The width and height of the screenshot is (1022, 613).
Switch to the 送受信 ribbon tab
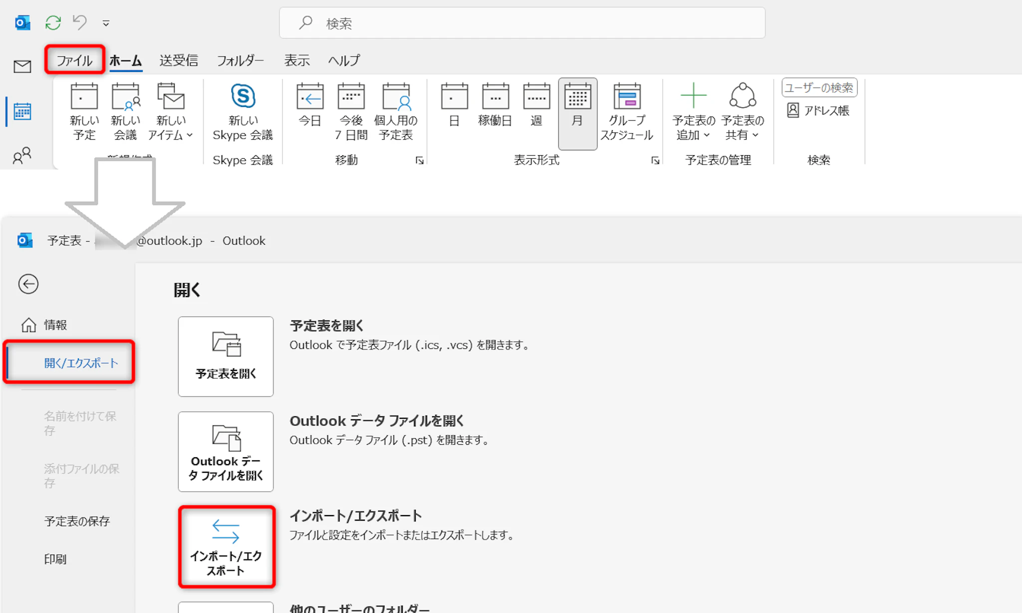179,60
